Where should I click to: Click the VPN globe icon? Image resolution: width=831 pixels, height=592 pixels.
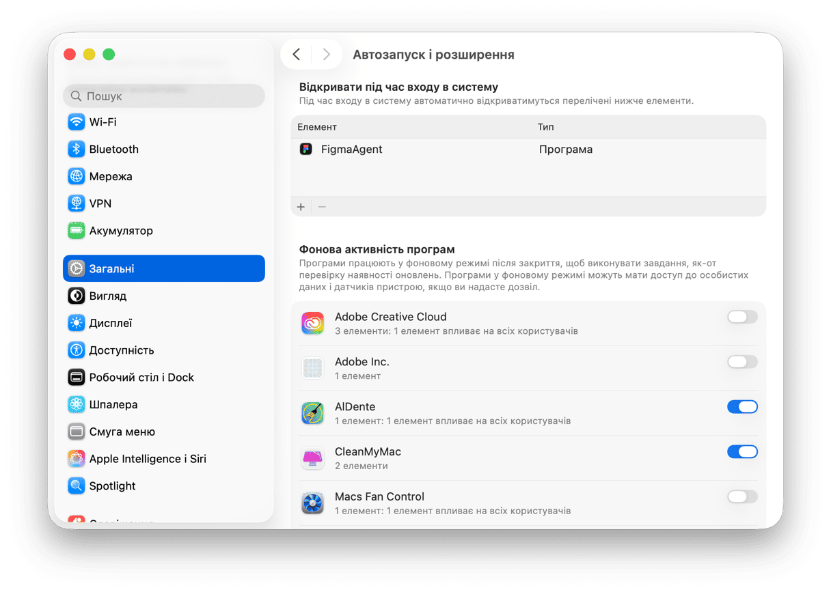[76, 203]
